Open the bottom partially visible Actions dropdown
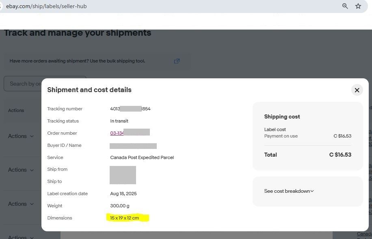Viewport: 372px width, 239px height. (21, 237)
